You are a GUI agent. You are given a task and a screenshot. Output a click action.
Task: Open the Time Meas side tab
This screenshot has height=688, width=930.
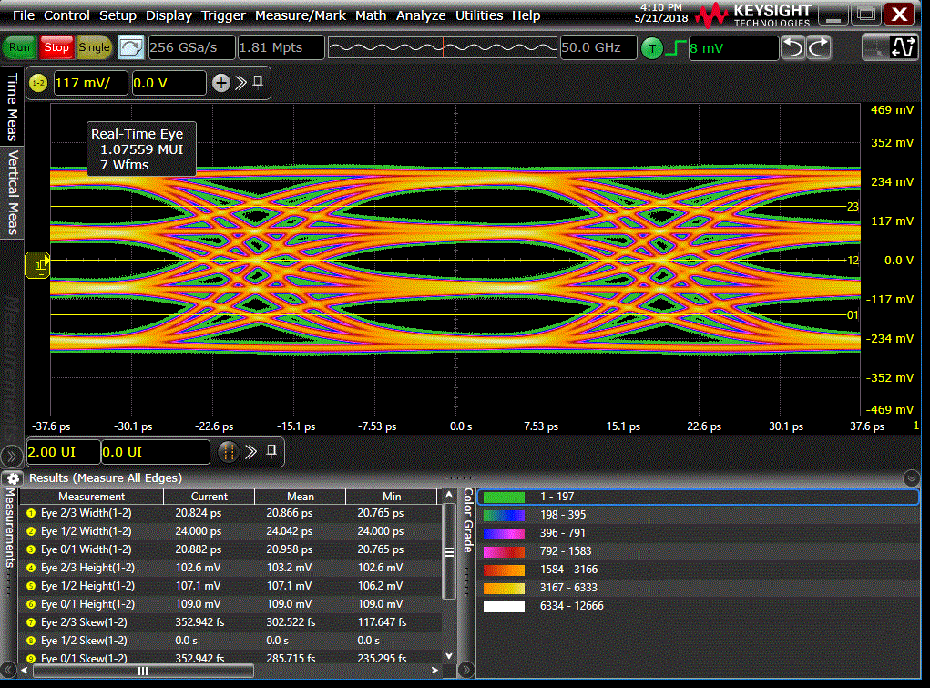pos(12,108)
